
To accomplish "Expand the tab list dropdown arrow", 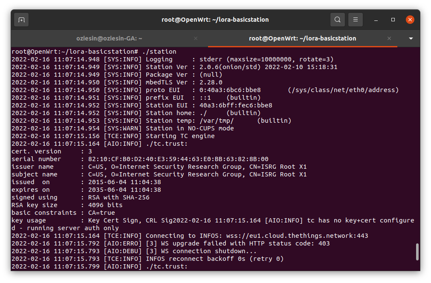I will (x=411, y=38).
